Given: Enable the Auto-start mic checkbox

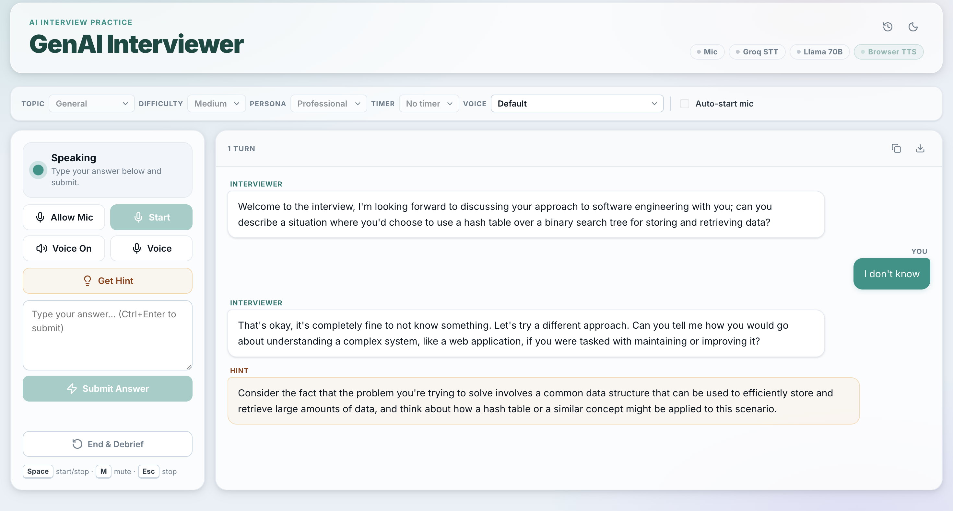Looking at the screenshot, I should 684,103.
